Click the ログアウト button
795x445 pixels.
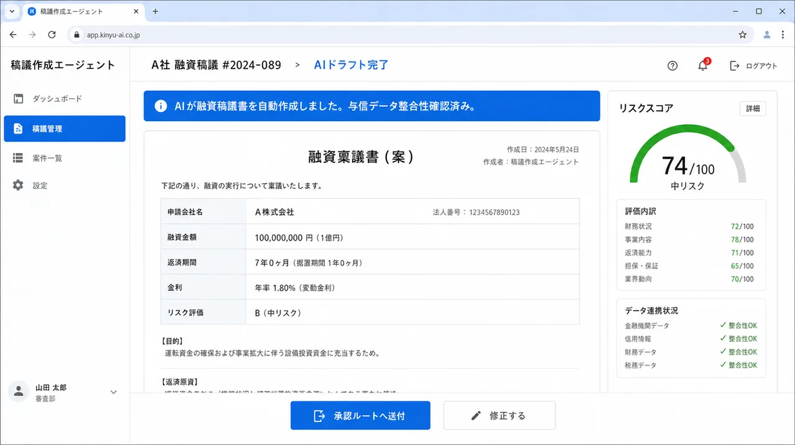point(753,66)
